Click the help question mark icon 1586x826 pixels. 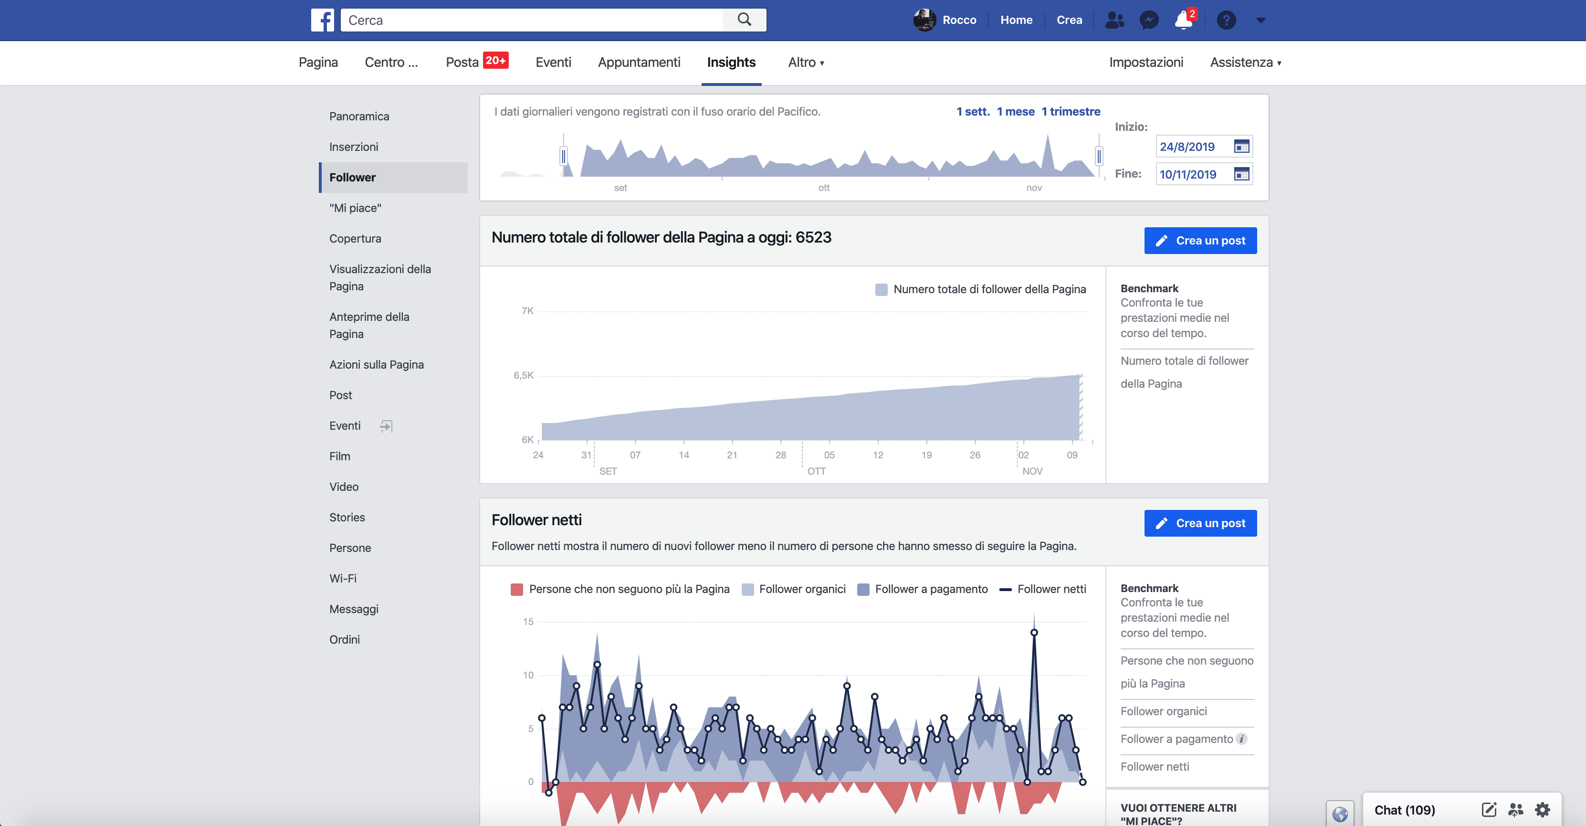coord(1226,20)
